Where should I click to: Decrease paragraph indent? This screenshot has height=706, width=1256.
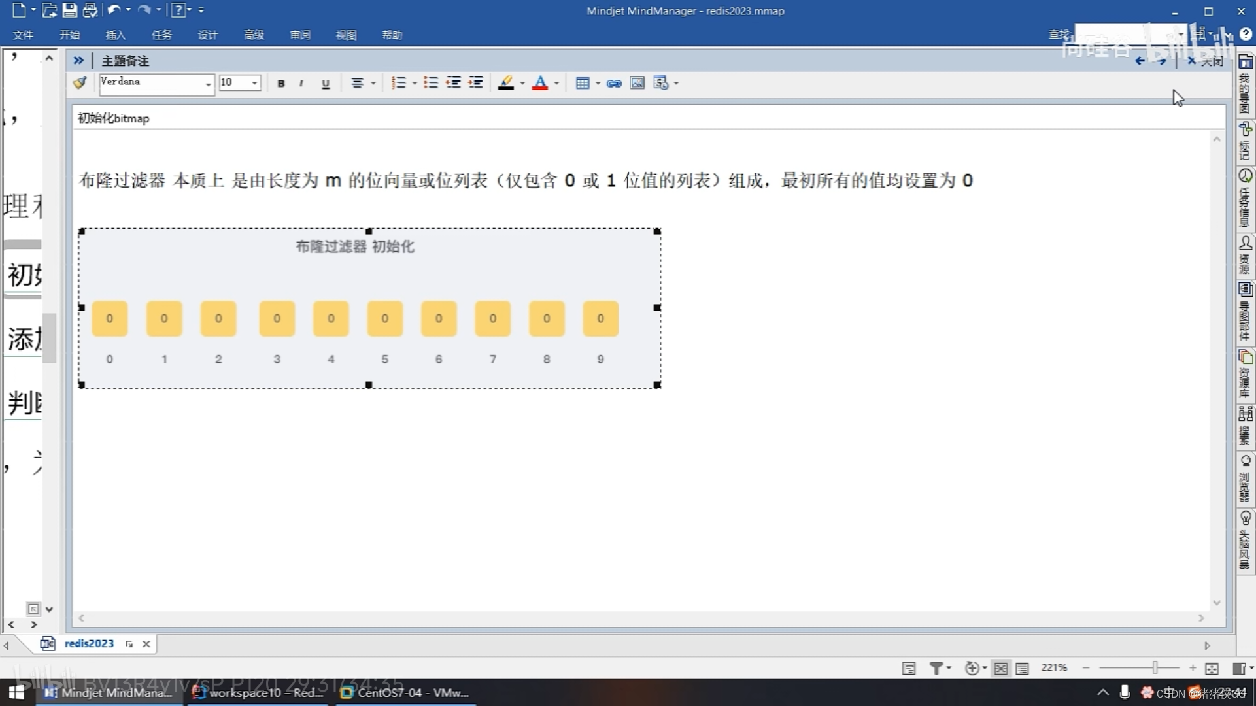(453, 83)
